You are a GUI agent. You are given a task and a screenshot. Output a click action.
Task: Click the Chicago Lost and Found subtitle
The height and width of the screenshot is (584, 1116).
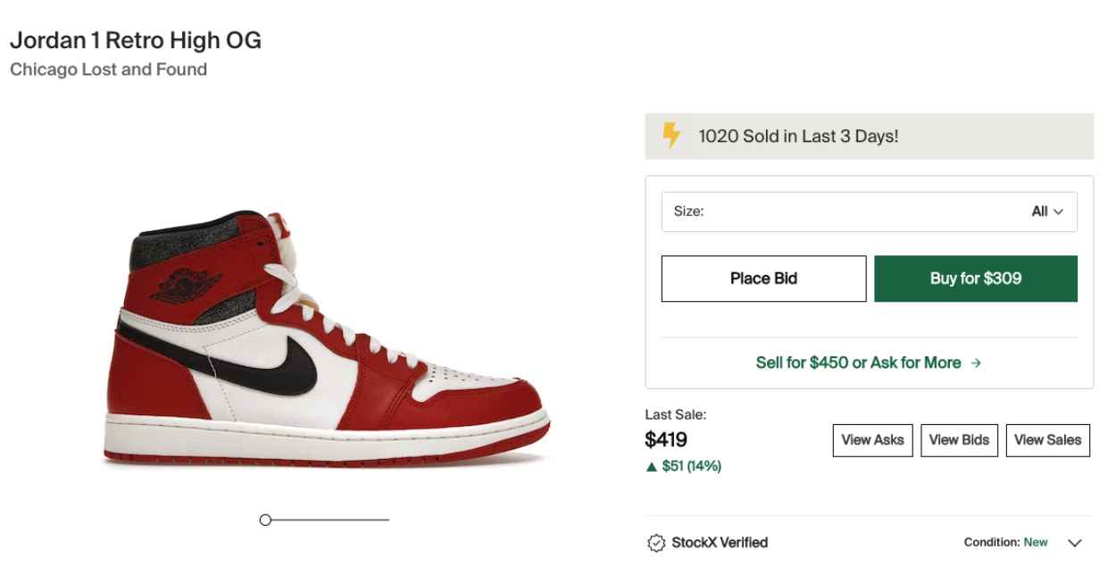click(x=107, y=69)
